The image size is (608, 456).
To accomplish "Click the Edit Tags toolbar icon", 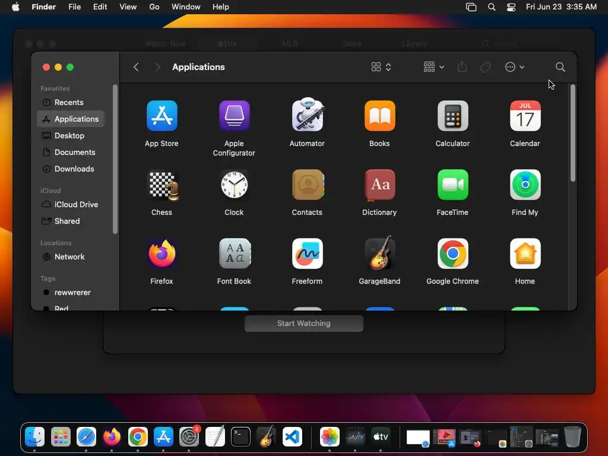I will (x=485, y=67).
